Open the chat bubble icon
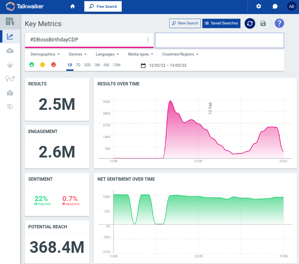299x264 pixels. tap(275, 7)
